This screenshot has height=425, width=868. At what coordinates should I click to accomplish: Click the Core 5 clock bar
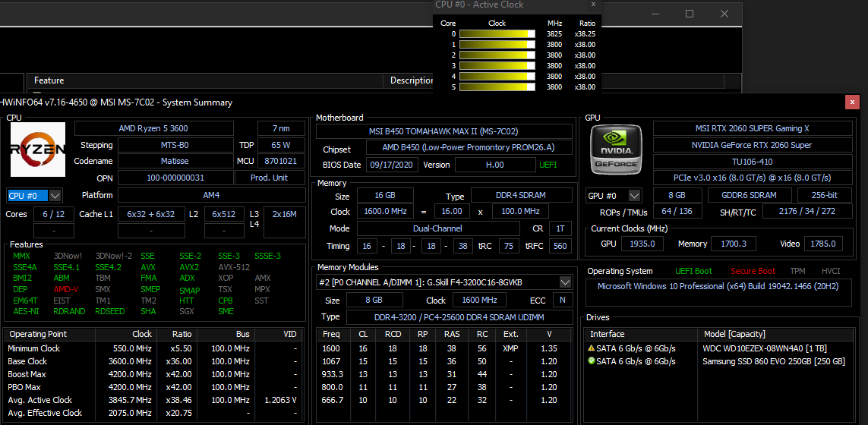pyautogui.click(x=497, y=87)
